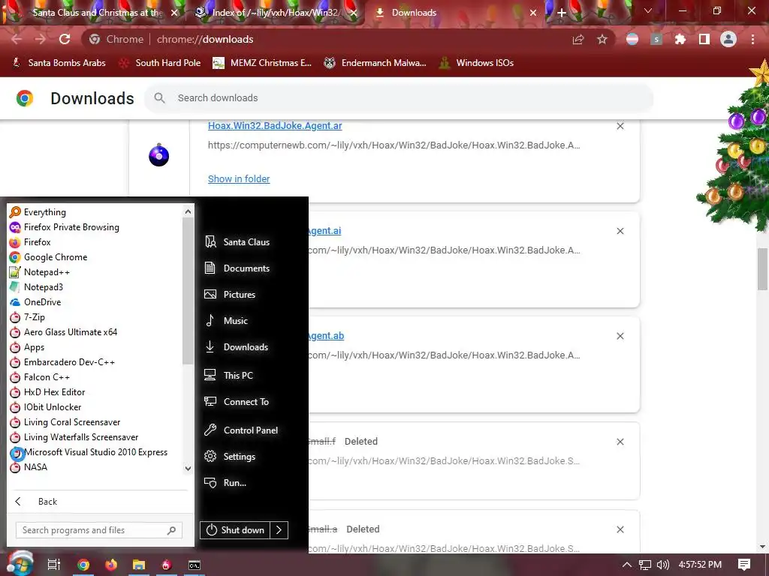Click the Search downloads field
Image resolution: width=769 pixels, height=576 pixels.
[399, 98]
